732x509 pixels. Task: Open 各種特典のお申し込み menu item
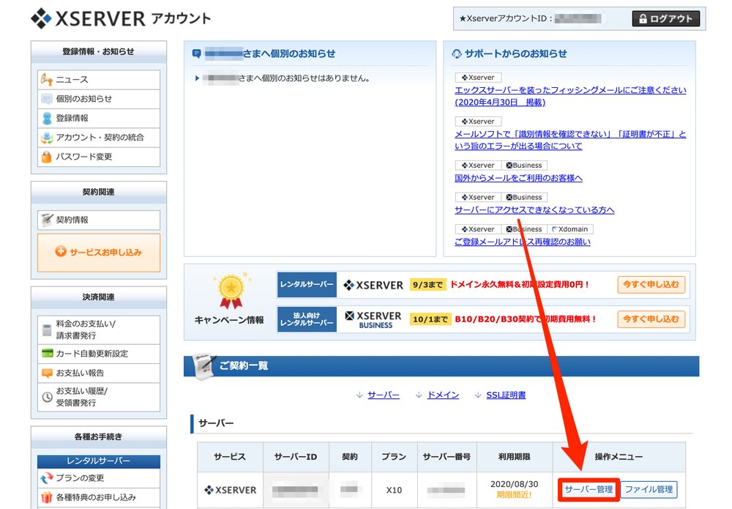99,497
